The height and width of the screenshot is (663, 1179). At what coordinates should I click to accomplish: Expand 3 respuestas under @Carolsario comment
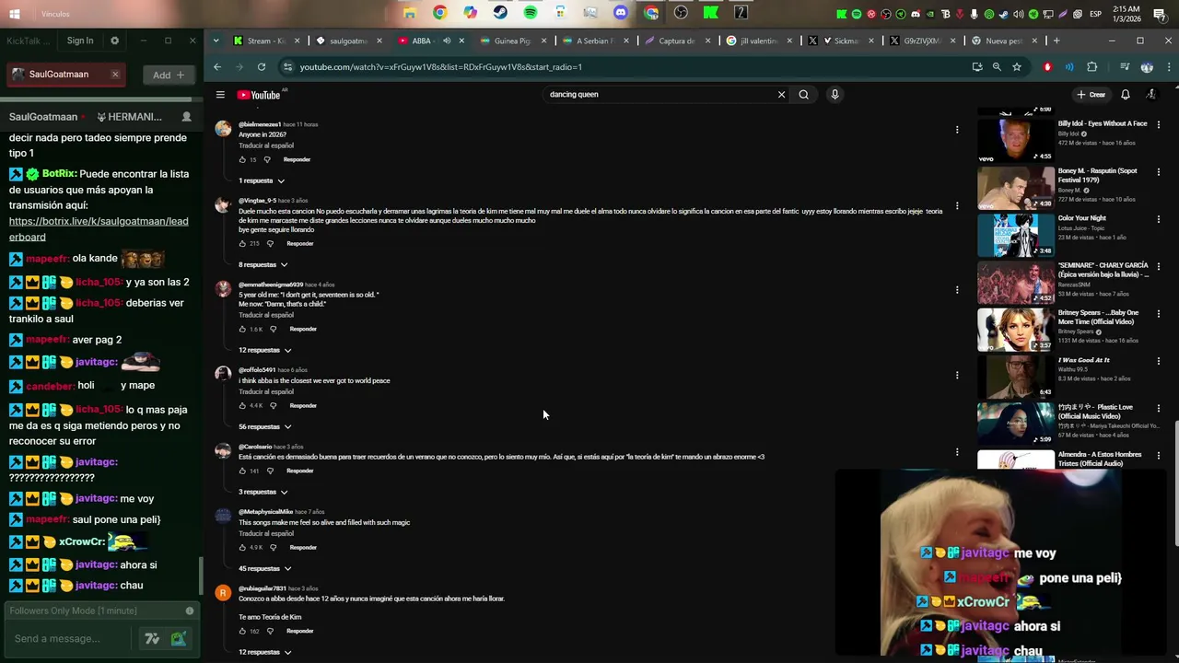[263, 492]
